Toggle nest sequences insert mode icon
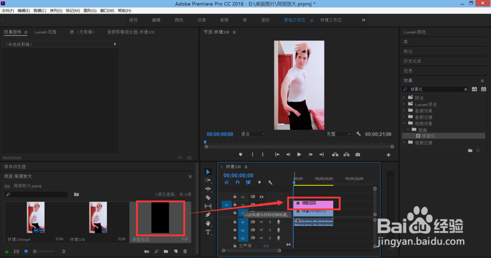This screenshot has height=258, width=491. (226, 182)
